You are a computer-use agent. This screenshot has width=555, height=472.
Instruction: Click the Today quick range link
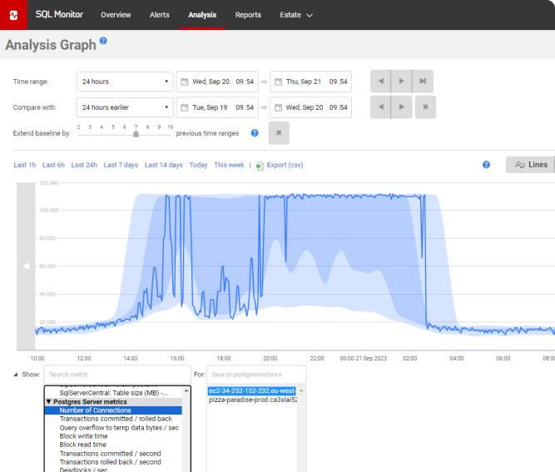(x=198, y=165)
